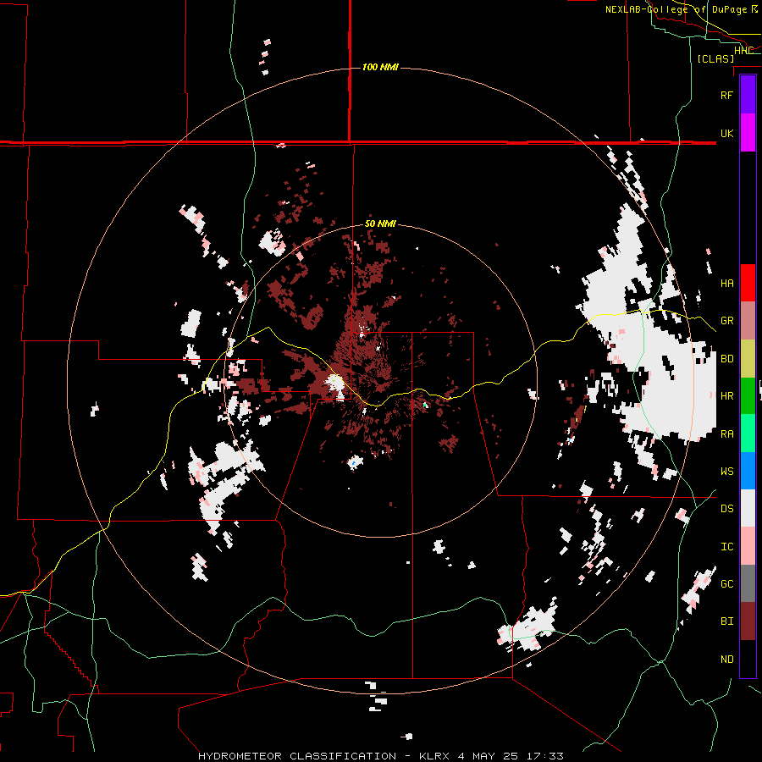Click the light pink IC legend swatch
This screenshot has height=762, width=762.
click(x=748, y=546)
